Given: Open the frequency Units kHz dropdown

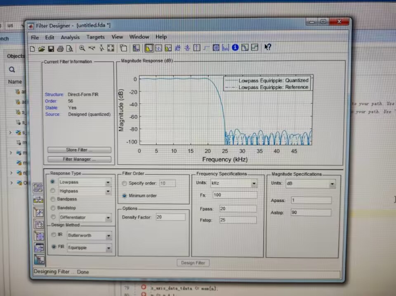Looking at the screenshot, I should (x=254, y=183).
